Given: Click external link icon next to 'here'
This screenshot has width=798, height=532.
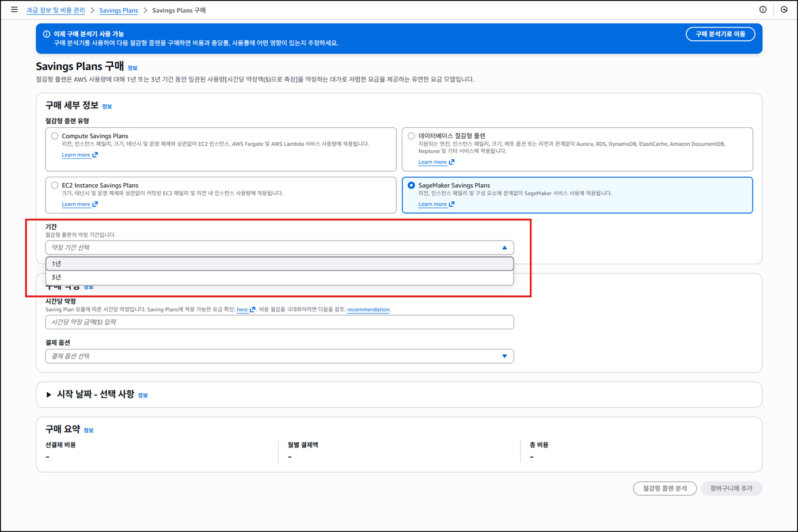Looking at the screenshot, I should coord(252,310).
